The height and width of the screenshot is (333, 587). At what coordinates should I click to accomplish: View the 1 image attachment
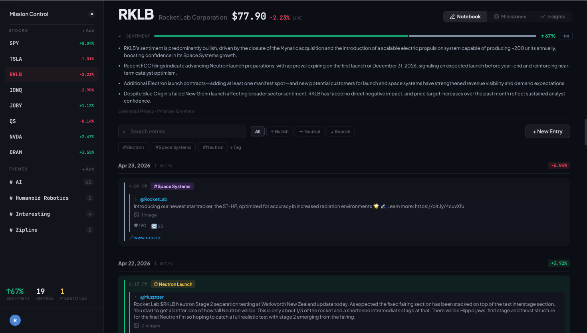[145, 215]
